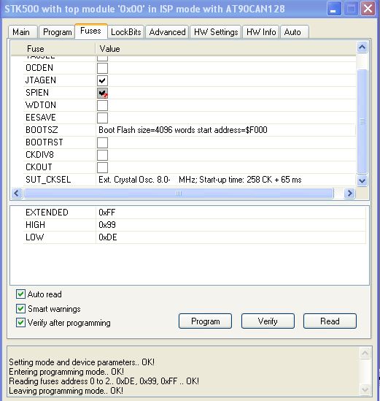The height and width of the screenshot is (401, 380).
Task: Click the fuse list scroll down arrow
Action: coord(362,181)
